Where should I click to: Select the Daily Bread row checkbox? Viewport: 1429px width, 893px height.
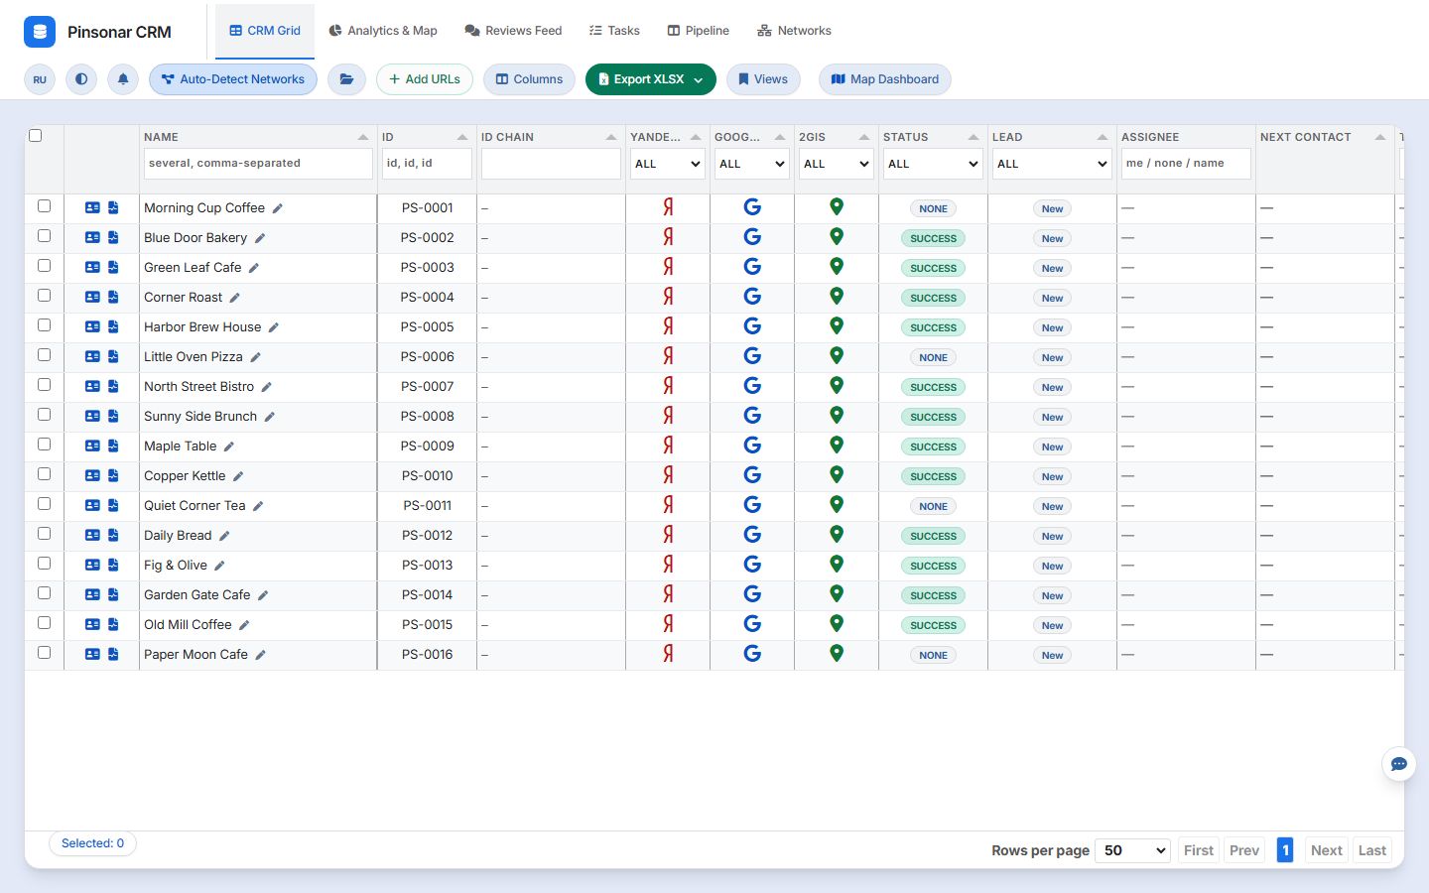point(44,534)
